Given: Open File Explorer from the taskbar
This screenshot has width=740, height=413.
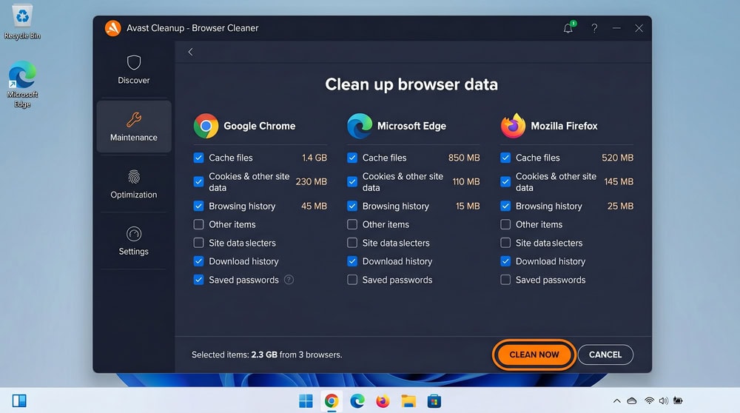Looking at the screenshot, I should [x=408, y=401].
